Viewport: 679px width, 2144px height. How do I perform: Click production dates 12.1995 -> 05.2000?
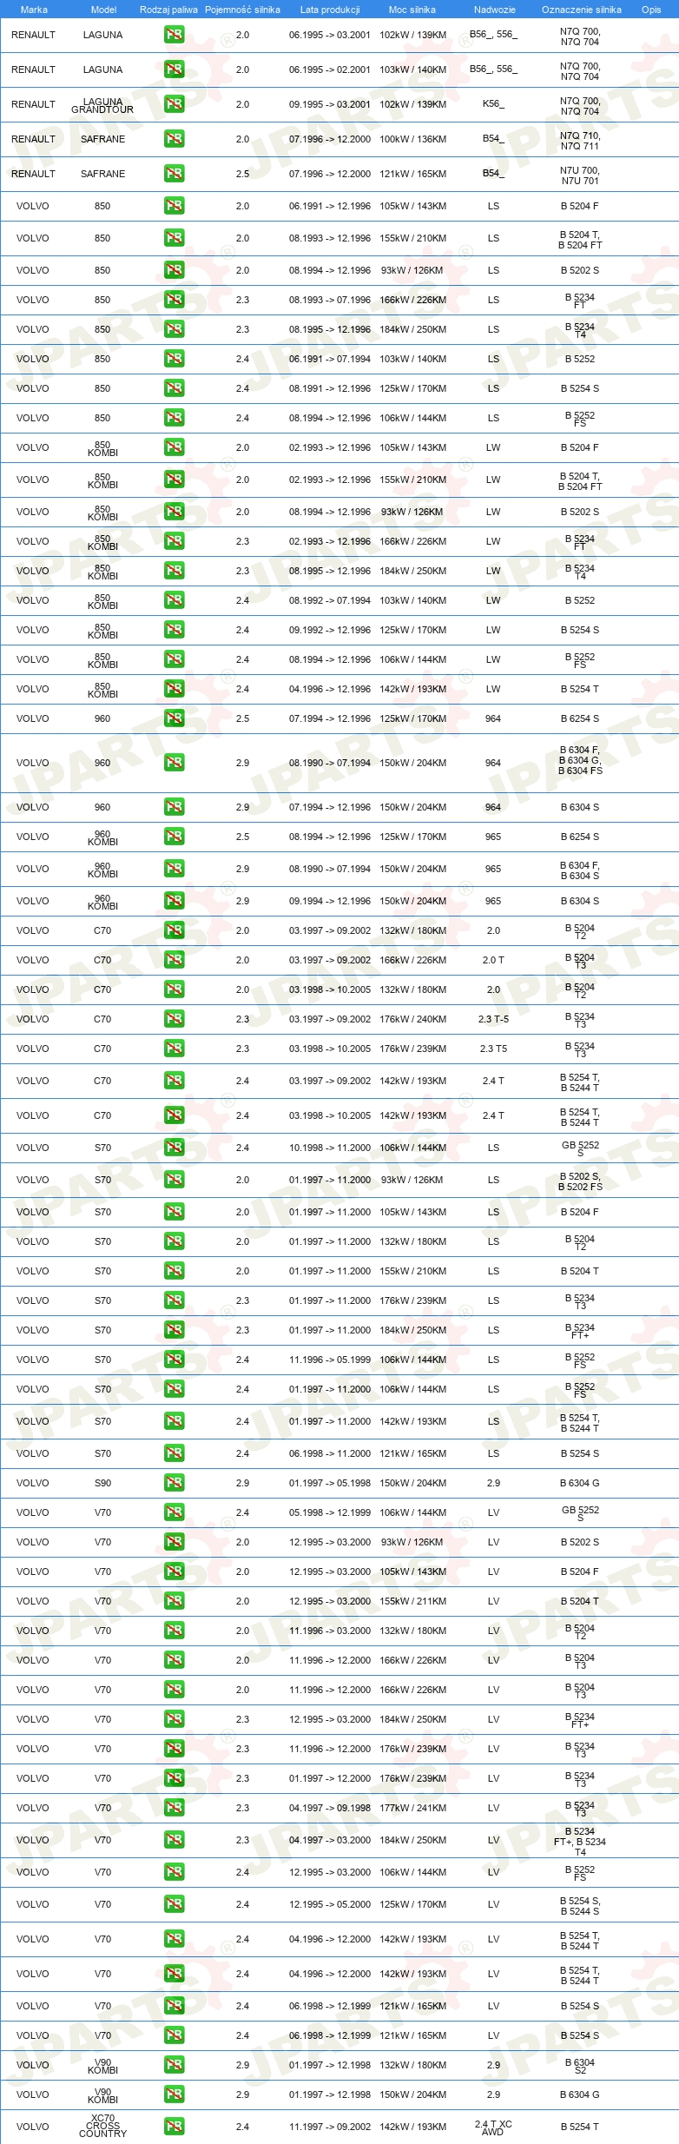click(330, 1904)
